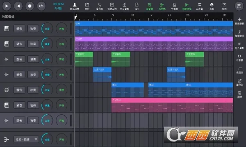Select the long pink bass clip
The image size is (246, 147).
click(x=172, y=105)
